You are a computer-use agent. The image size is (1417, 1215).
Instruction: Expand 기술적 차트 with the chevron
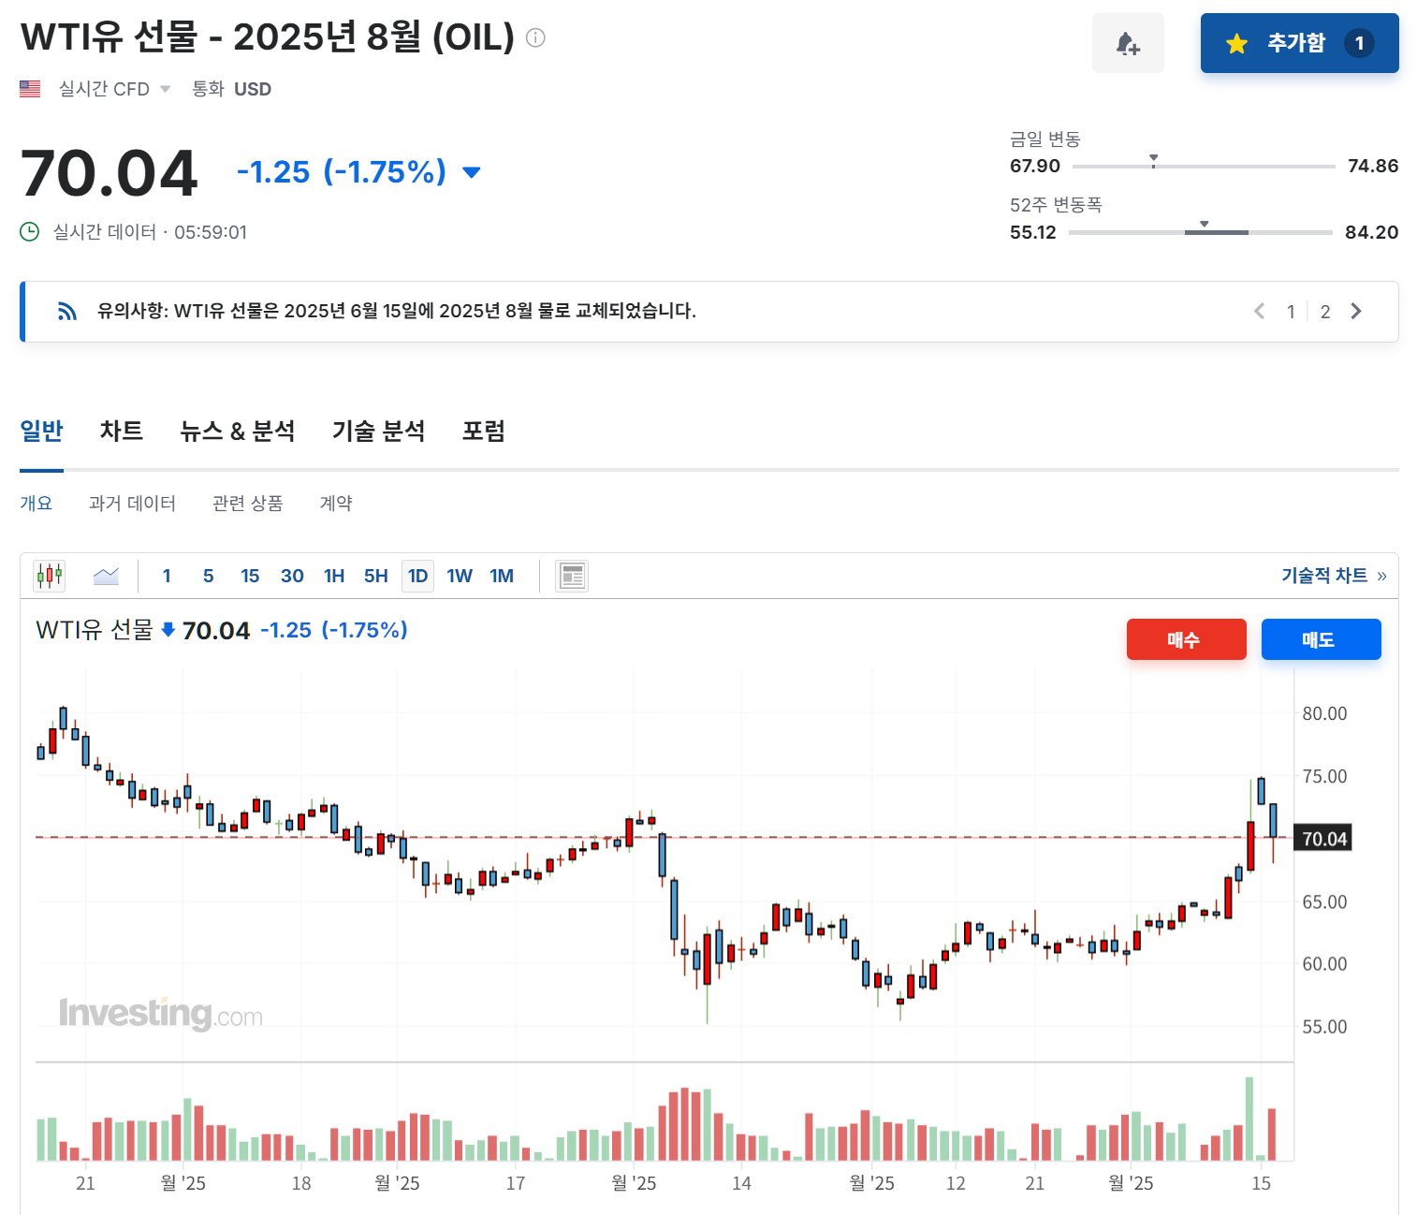pos(1383,576)
